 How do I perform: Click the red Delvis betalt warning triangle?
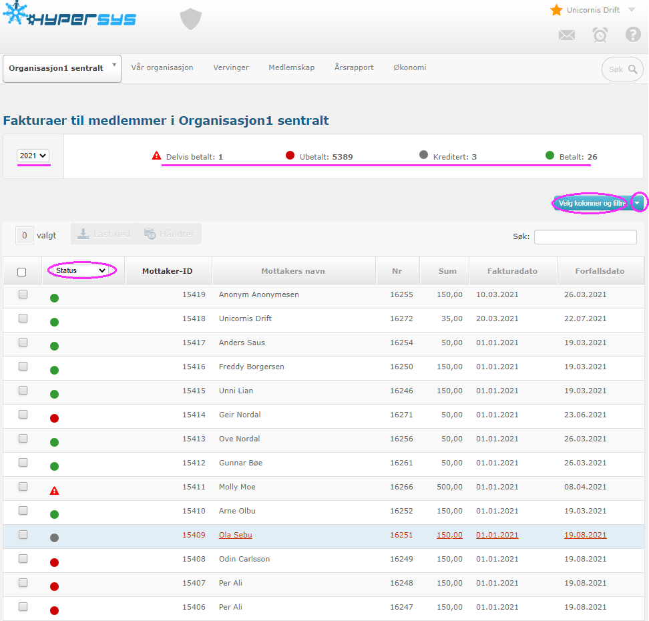point(156,156)
